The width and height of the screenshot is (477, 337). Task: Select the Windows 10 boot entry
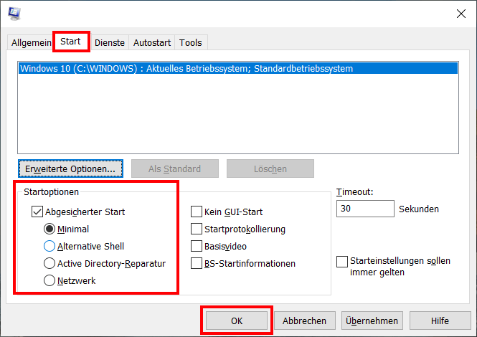[238, 68]
